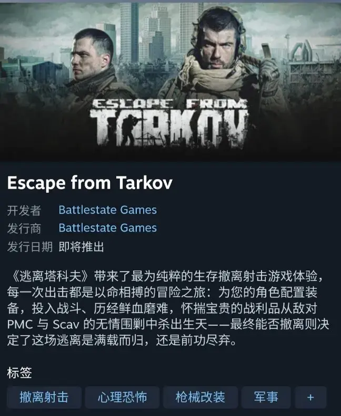341x416 pixels.
Task: Select the 枪械改装 tag
Action: click(x=200, y=397)
